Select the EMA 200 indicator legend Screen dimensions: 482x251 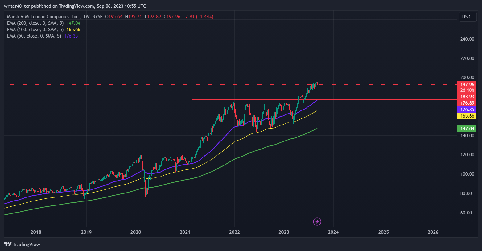(x=43, y=23)
